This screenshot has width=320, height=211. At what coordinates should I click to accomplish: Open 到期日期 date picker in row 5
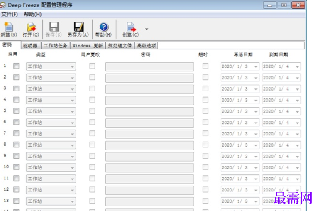point(282,111)
